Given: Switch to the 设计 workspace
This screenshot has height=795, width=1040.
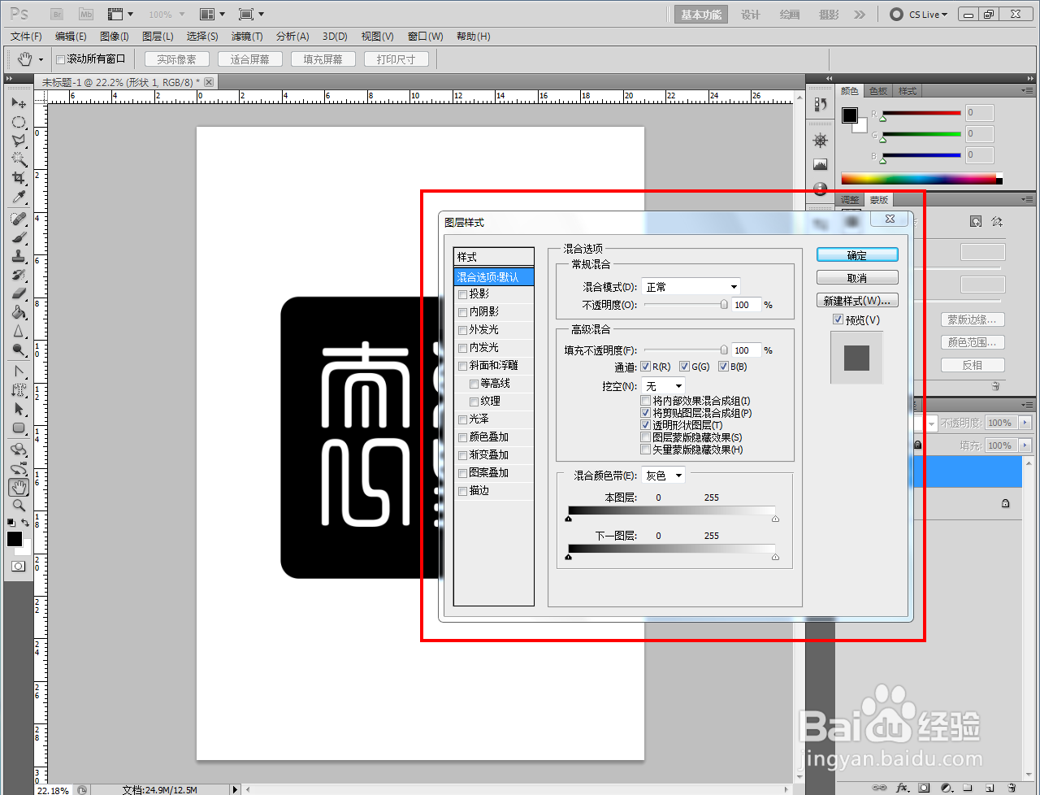Looking at the screenshot, I should [x=751, y=15].
